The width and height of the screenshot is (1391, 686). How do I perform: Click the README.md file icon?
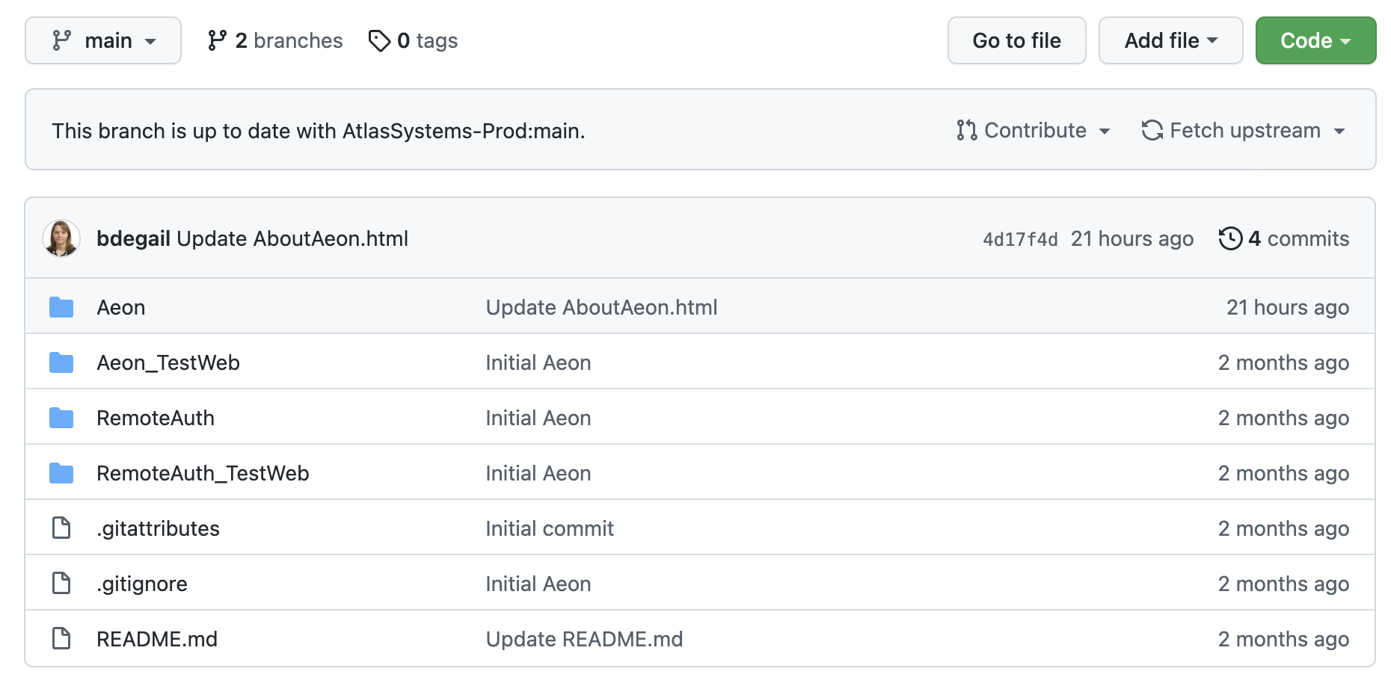[x=61, y=638]
